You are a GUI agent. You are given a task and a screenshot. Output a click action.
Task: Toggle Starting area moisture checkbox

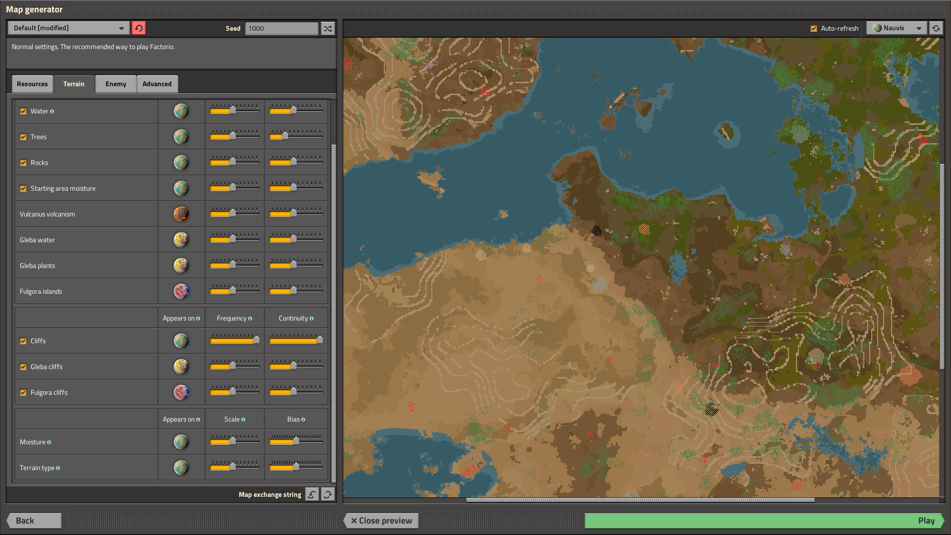tap(23, 189)
